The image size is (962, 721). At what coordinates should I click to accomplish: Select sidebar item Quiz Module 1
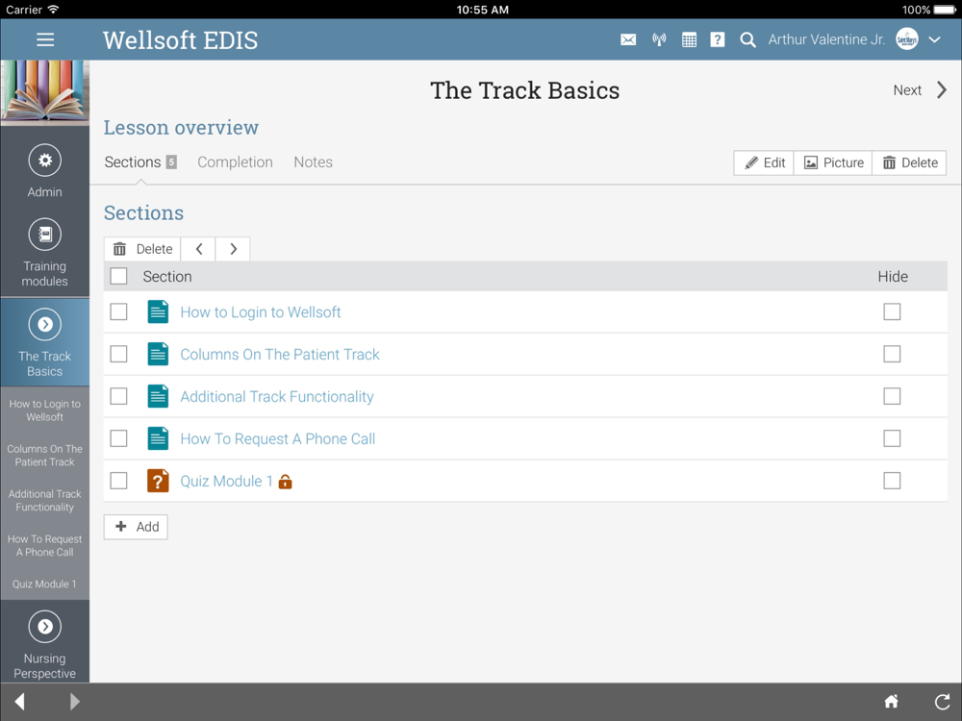[x=45, y=584]
